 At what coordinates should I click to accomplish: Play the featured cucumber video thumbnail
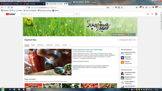pos(48,62)
